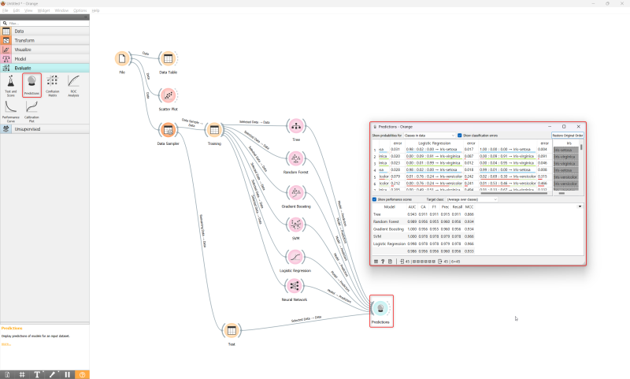Collapse the toolbox dock using the top arrows
The image size is (630, 379).
[x=86, y=17]
